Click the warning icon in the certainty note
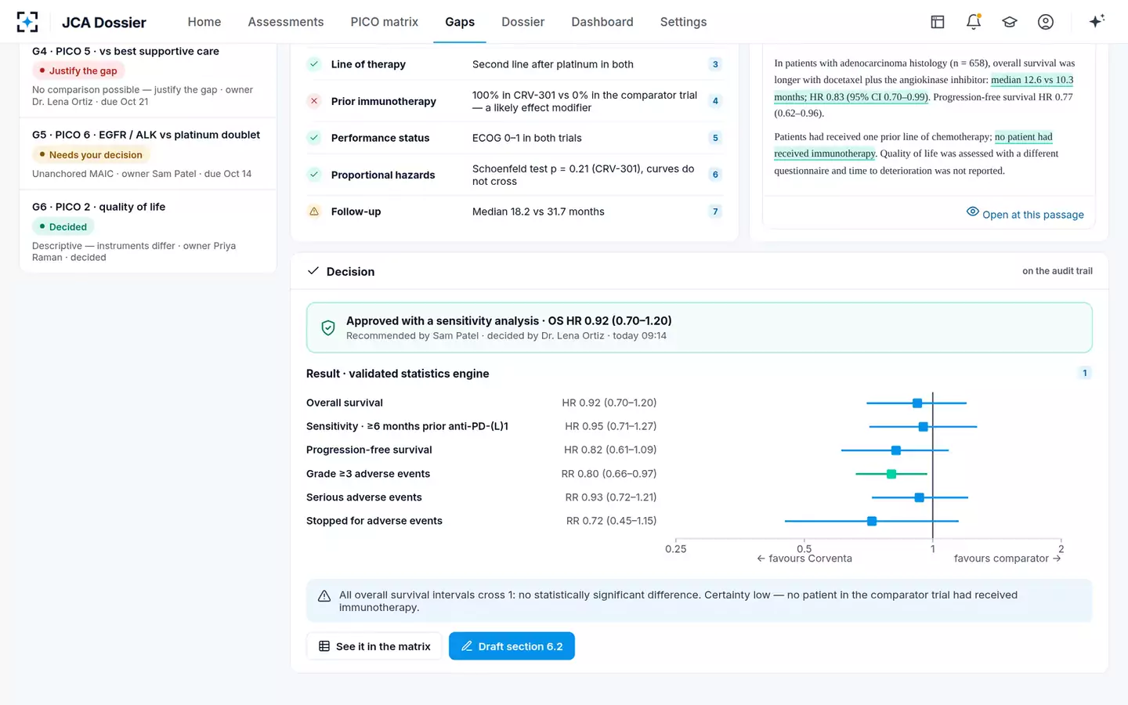Image resolution: width=1128 pixels, height=705 pixels. (324, 596)
